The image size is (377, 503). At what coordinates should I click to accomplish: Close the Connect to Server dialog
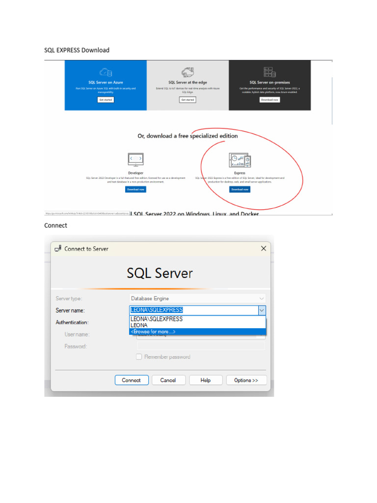point(264,248)
